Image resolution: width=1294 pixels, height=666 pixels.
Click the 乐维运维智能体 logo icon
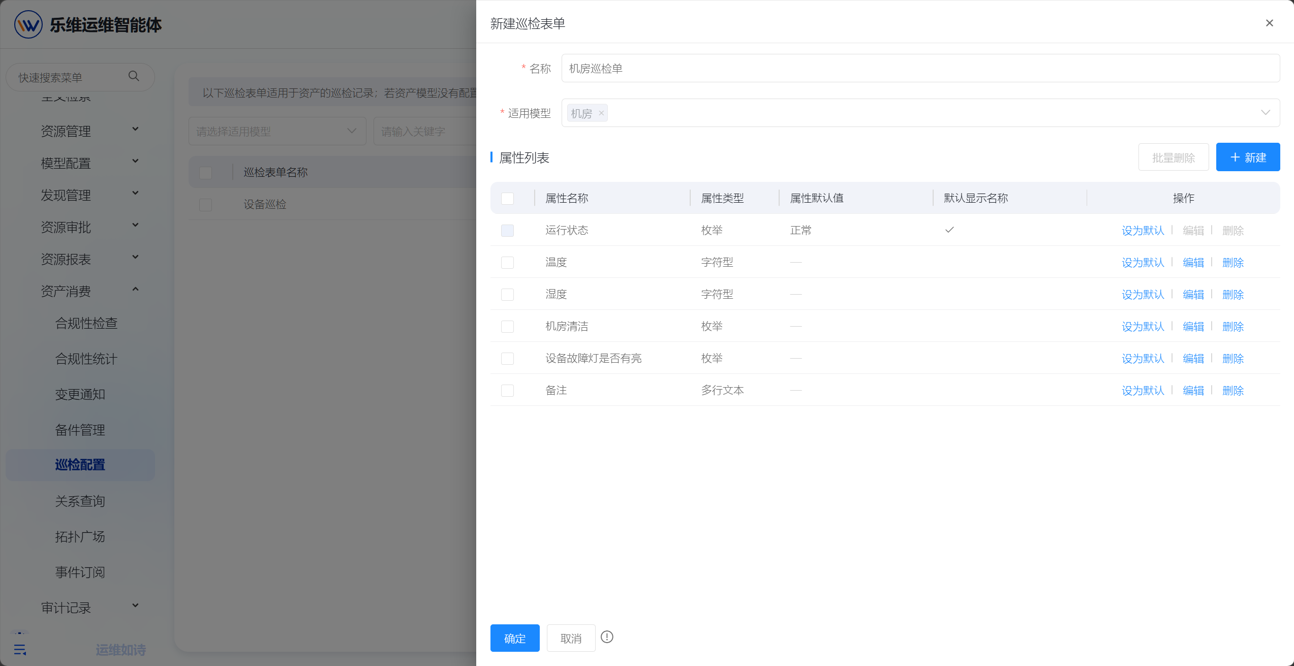point(28,24)
